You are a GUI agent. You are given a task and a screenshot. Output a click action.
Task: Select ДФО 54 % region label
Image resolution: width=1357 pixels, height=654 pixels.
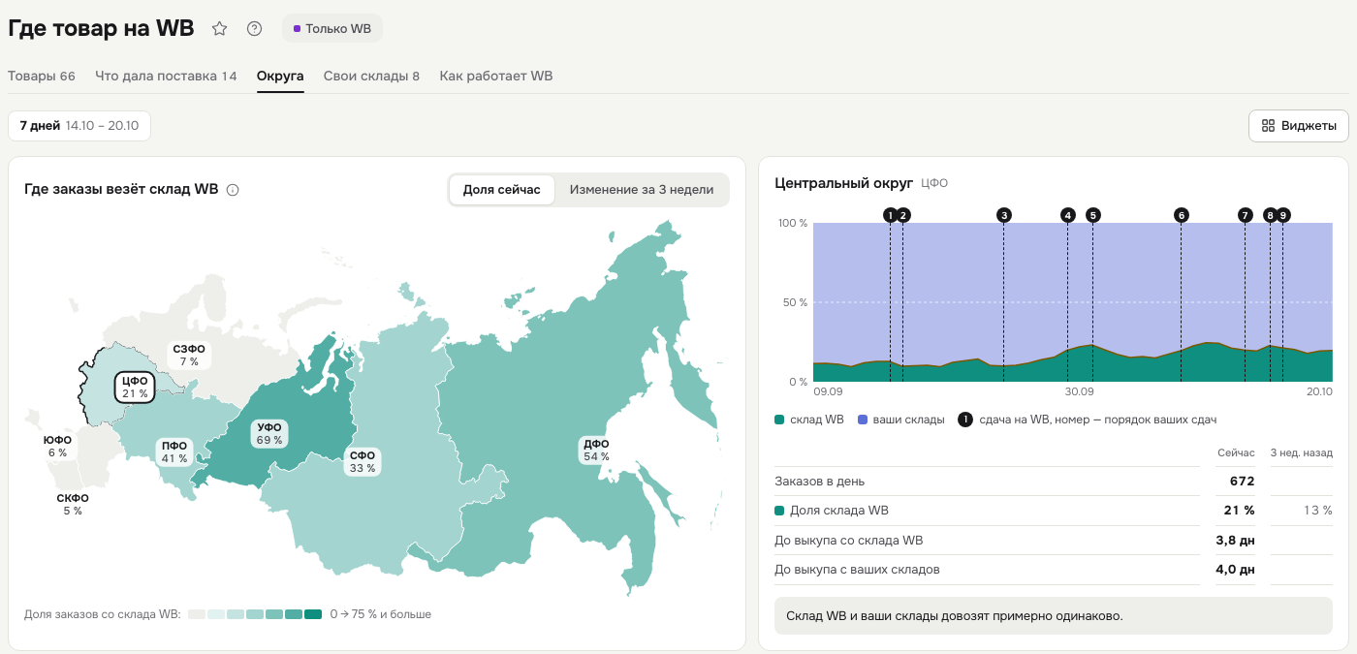coord(596,451)
